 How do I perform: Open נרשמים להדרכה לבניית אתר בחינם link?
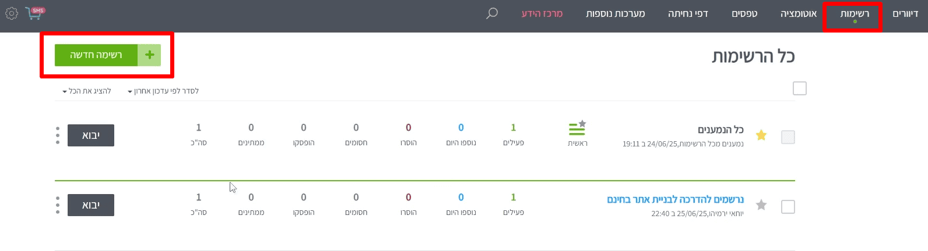pyautogui.click(x=675, y=199)
